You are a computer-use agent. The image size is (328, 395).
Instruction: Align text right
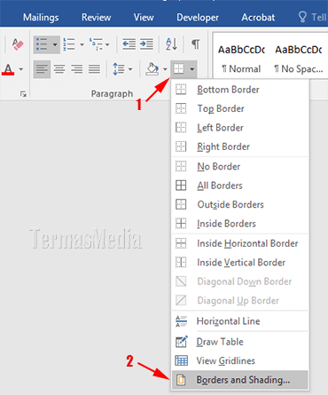click(77, 69)
